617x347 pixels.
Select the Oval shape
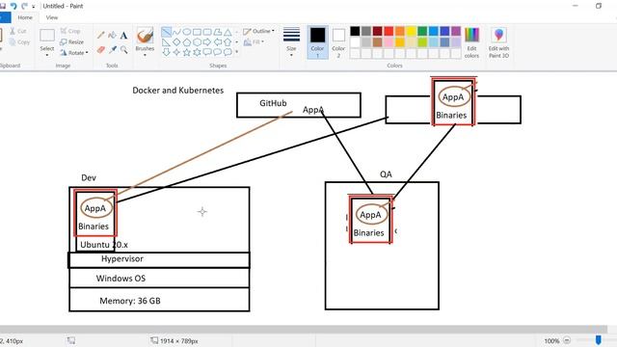[187, 32]
